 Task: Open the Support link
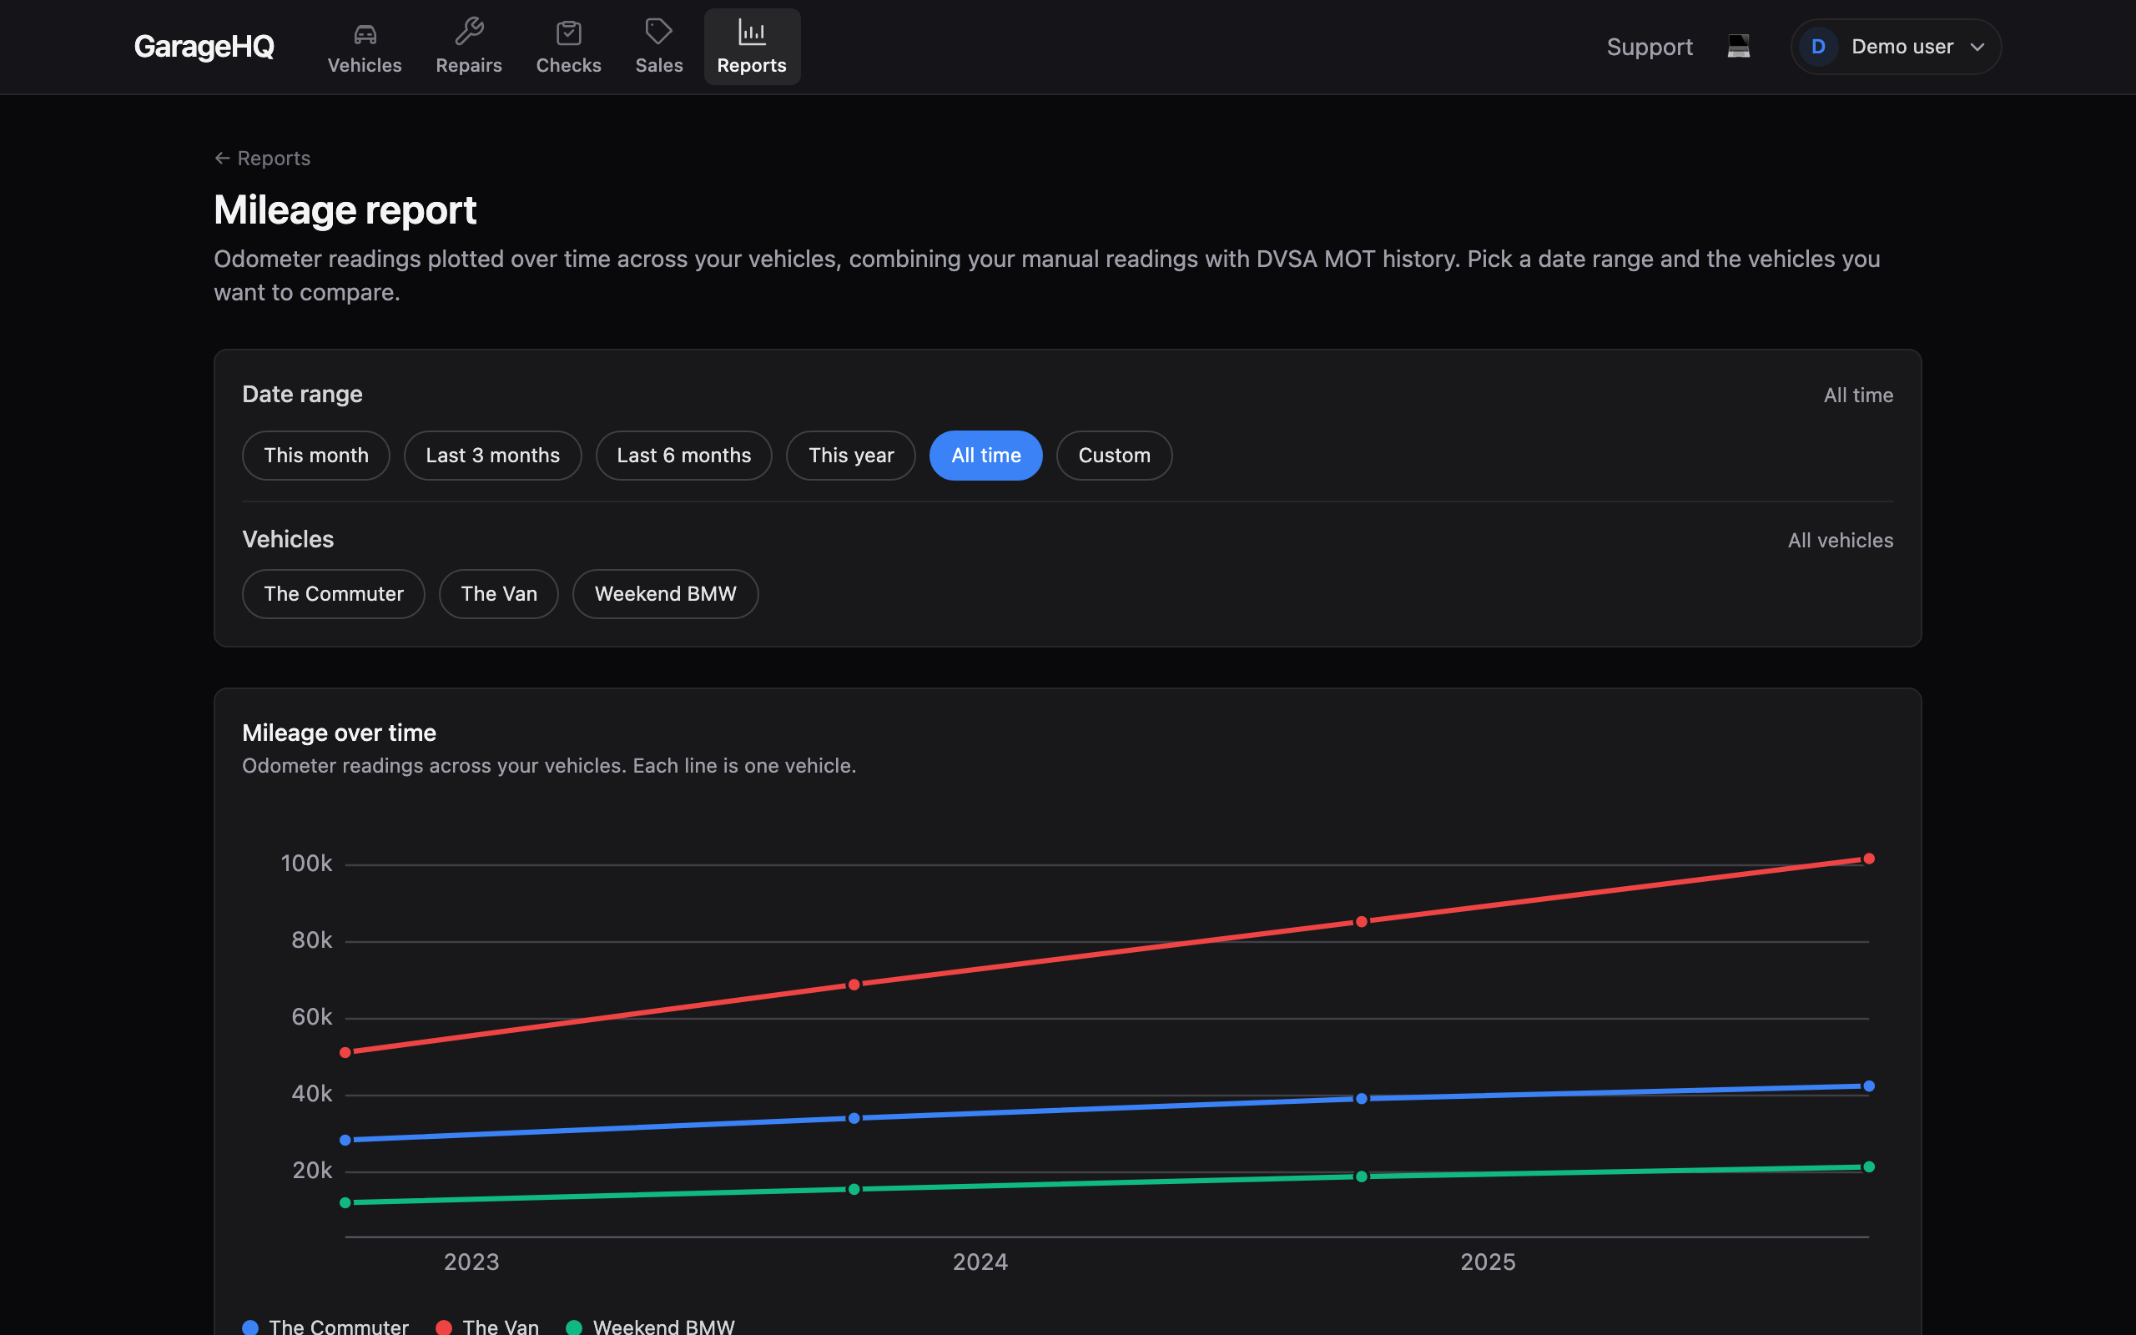tap(1649, 47)
